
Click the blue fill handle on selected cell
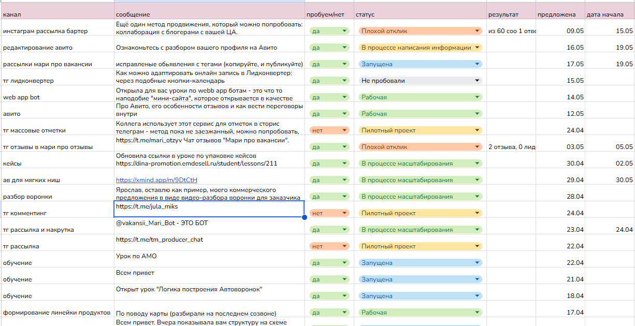[304, 217]
